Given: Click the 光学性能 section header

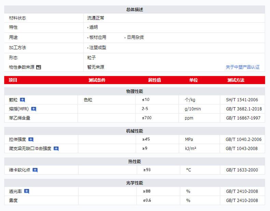Looking at the screenshot, I should pos(135,183).
